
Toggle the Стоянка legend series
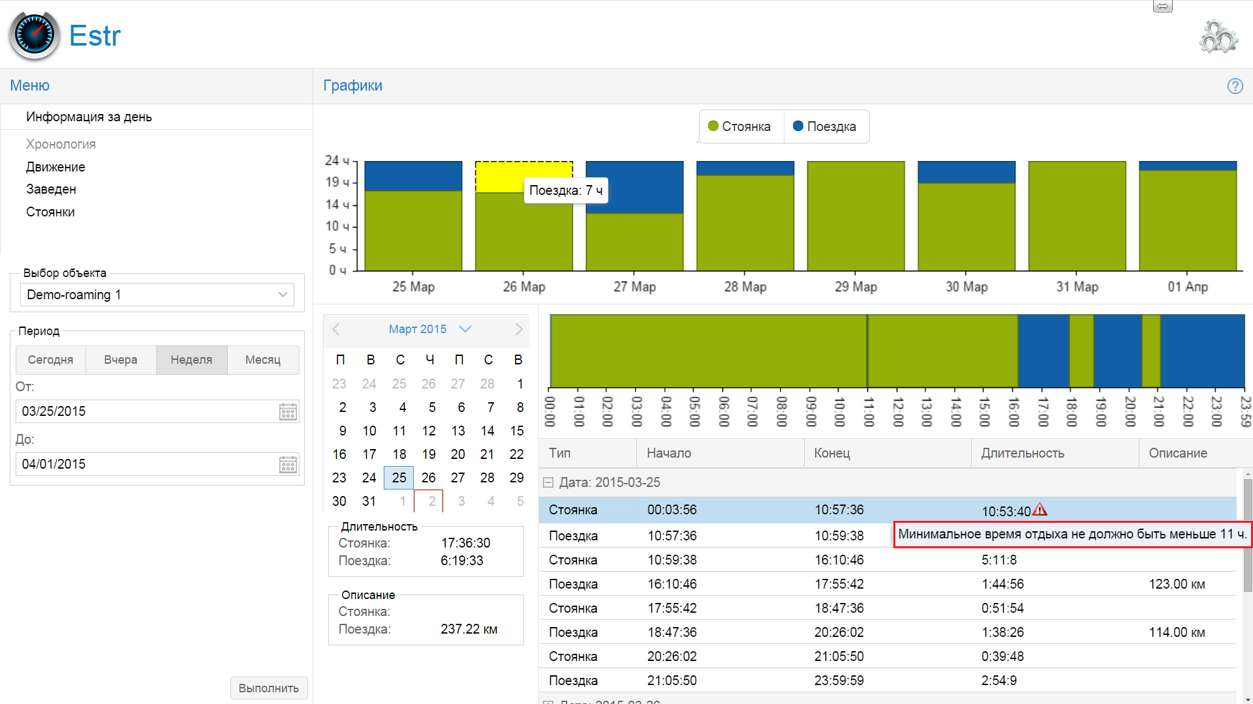point(739,126)
